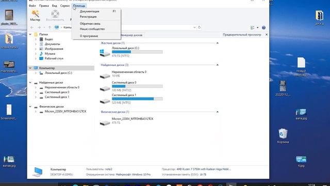Open the Сервис menu
This screenshot has width=330, height=186.
(65, 6)
